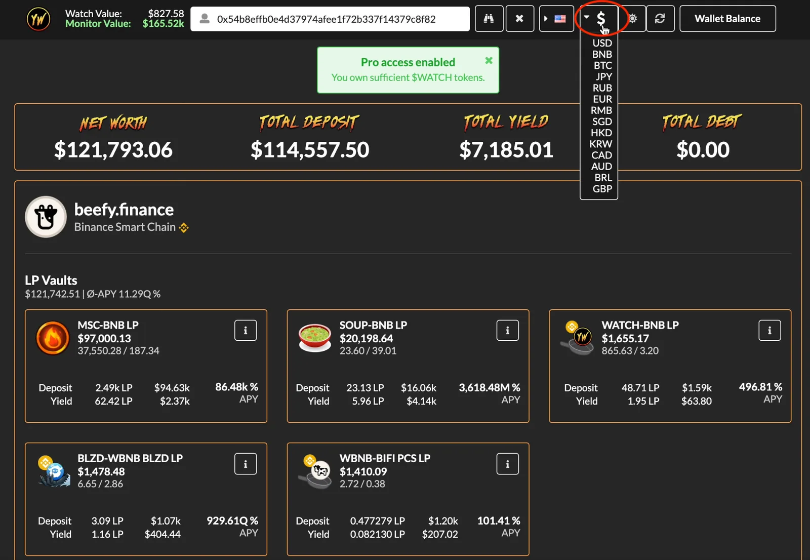810x560 pixels.
Task: Click the BLZD-WBNB BLZD LP vault name
Action: (x=130, y=458)
